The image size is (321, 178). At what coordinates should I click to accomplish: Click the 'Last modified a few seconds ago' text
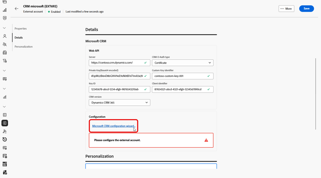pos(85,12)
